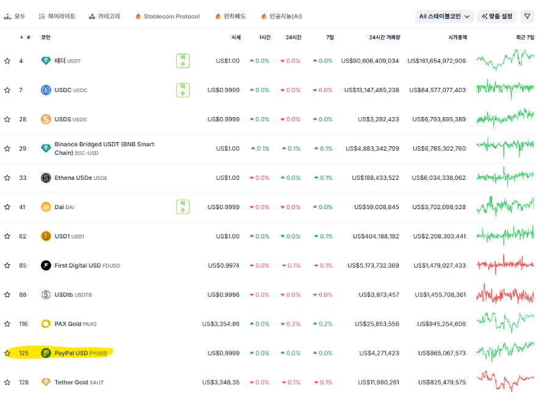Star the Ethena USDe row
Image resolution: width=542 pixels, height=400 pixels.
(x=7, y=177)
